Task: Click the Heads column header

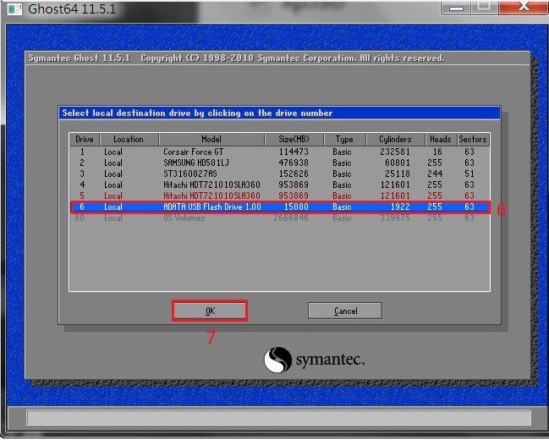Action: tap(441, 139)
